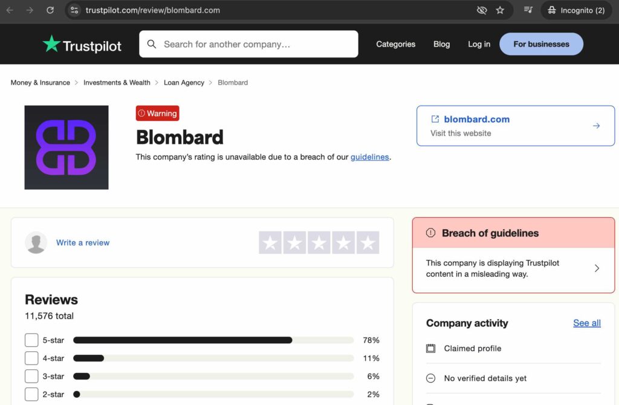Rate the company four stars

pos(343,242)
